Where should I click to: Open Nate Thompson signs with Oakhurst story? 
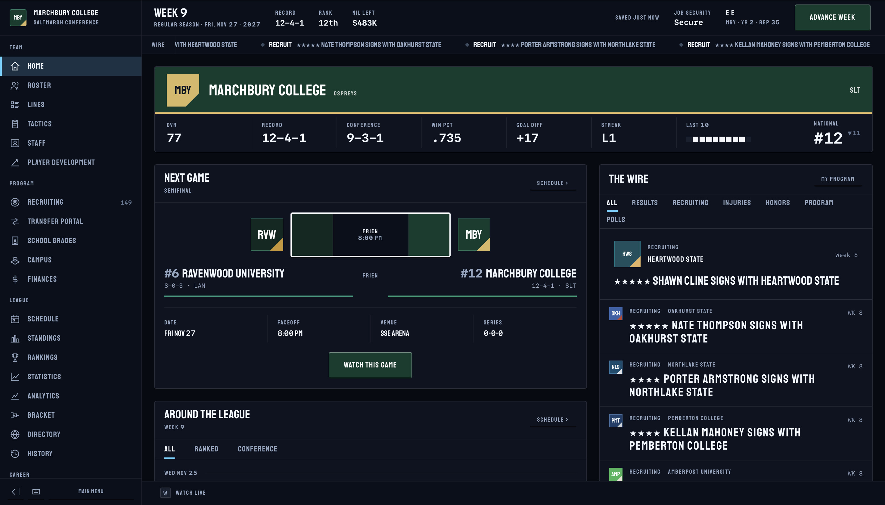[x=735, y=326]
